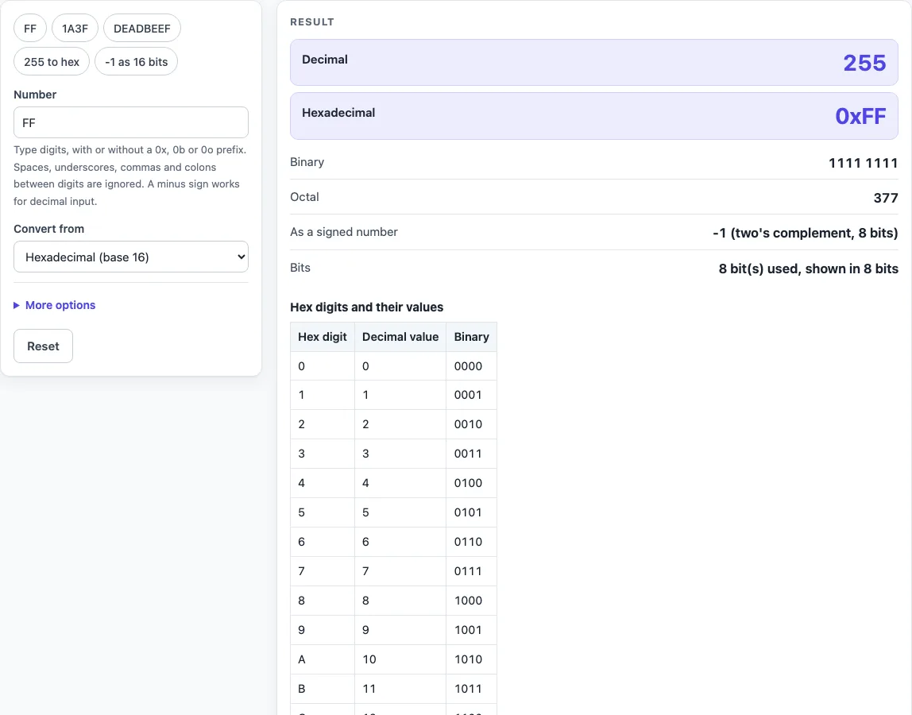Open the Convert from dropdown
This screenshot has width=912, height=715.
131,257
